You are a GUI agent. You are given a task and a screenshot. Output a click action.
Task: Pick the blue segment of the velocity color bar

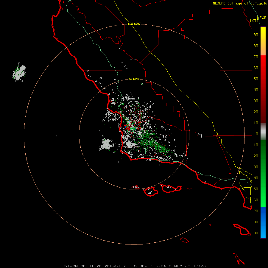[263, 223]
